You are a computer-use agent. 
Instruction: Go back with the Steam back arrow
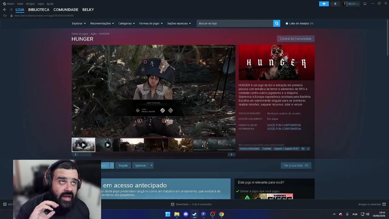point(5,10)
